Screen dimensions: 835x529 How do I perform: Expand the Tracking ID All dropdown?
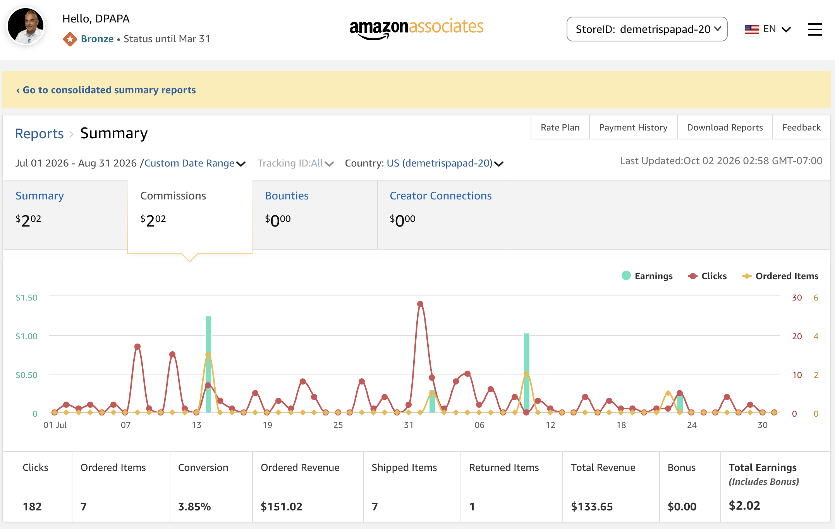[296, 163]
